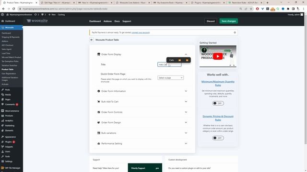This screenshot has width=307, height=172.
Task: Click the Discard button
Action: click(x=211, y=21)
